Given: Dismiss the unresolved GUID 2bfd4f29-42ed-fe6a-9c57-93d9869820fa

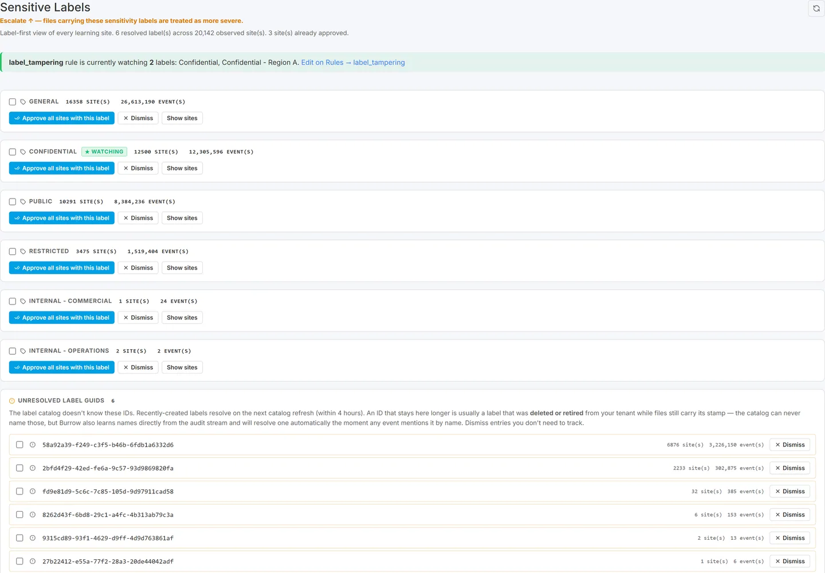Looking at the screenshot, I should point(789,468).
